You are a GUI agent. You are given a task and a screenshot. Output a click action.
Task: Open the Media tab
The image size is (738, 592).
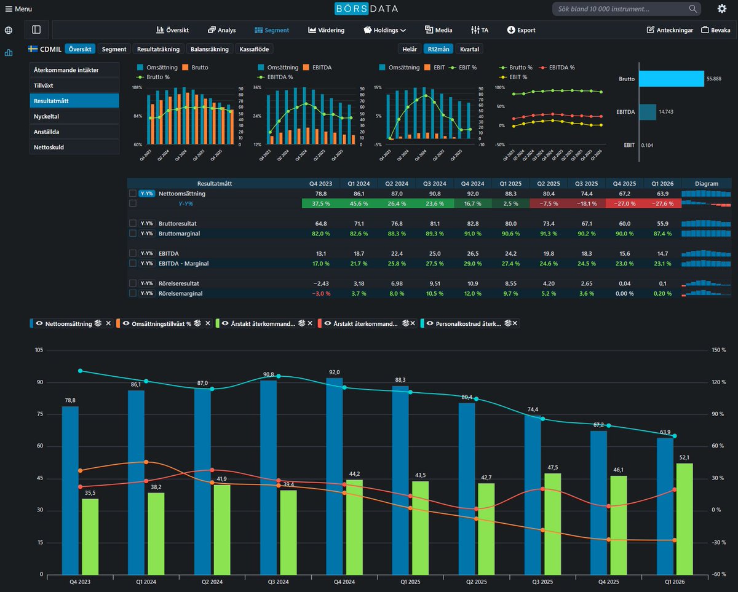coord(438,30)
